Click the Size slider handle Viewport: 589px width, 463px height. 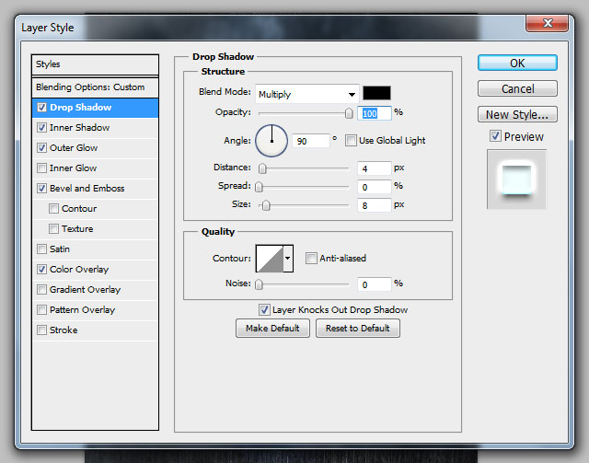coord(266,205)
